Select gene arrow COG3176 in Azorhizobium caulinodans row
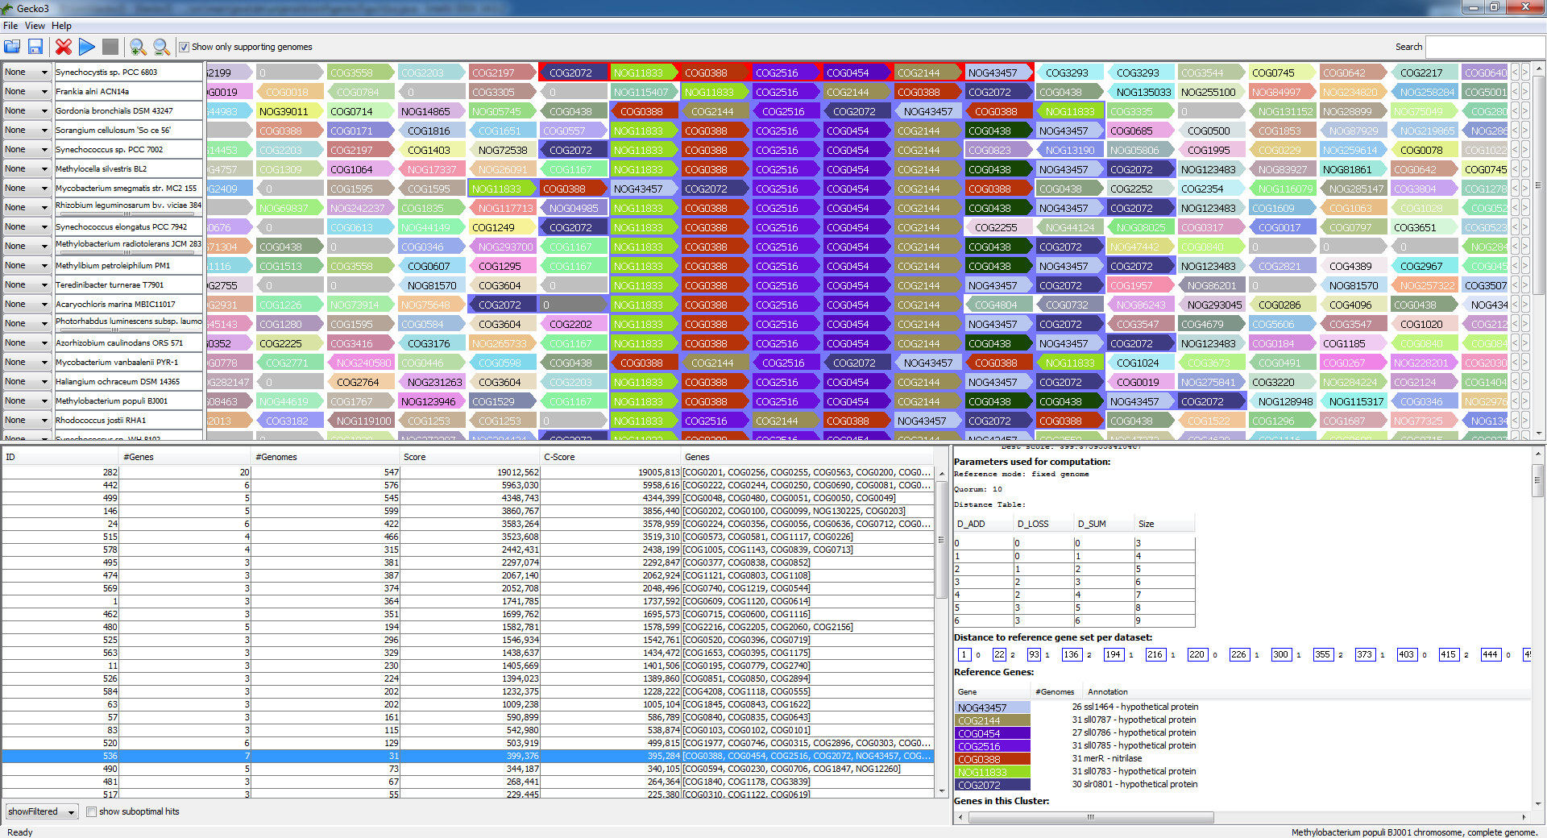This screenshot has height=838, width=1547. pos(431,343)
